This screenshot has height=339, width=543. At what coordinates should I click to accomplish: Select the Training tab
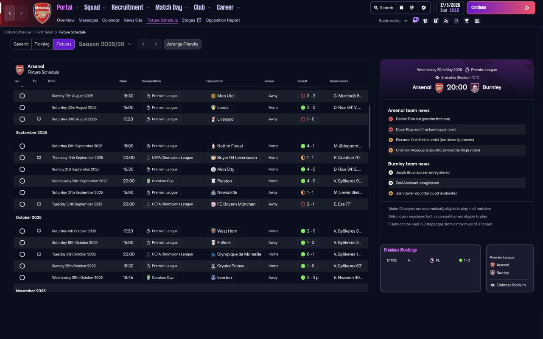pos(42,44)
